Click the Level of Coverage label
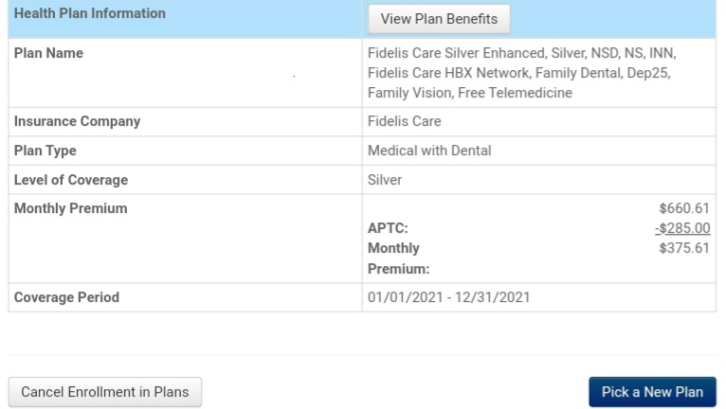The image size is (726, 409). coord(71,180)
